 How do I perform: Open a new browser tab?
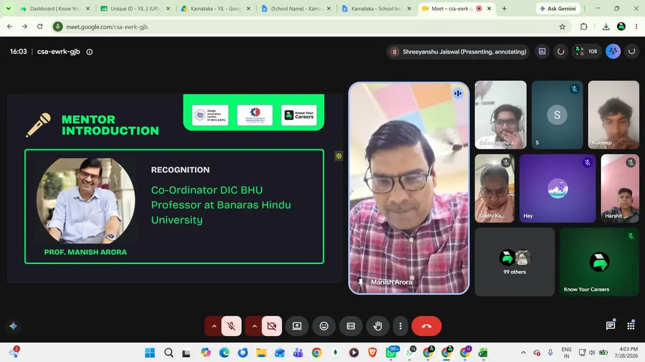(504, 9)
